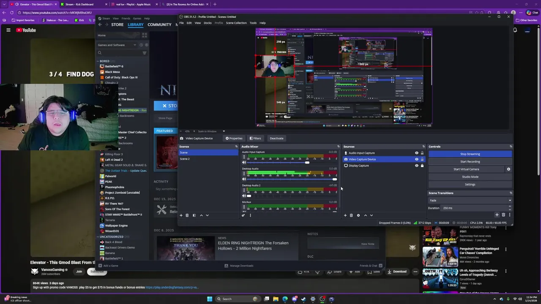The image size is (541, 304).
Task: Open the scene filters icon in Scenes panel
Action: tap(194, 215)
